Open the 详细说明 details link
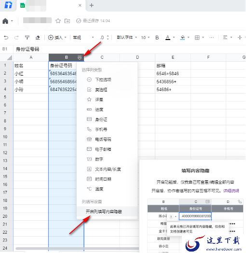 click(231, 191)
